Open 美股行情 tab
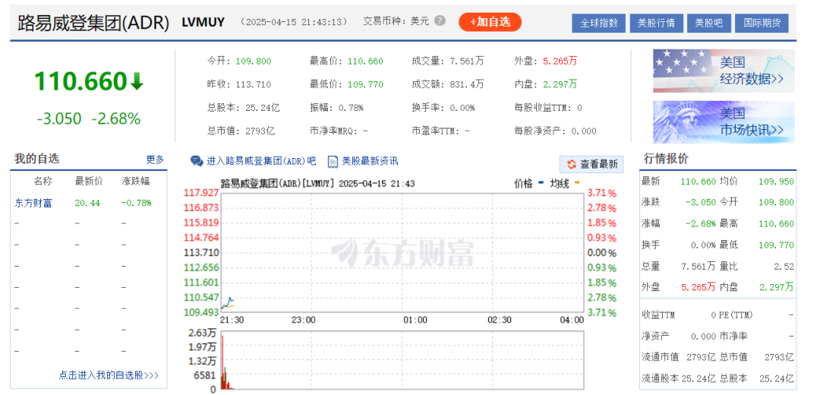The image size is (820, 395). coord(656,23)
